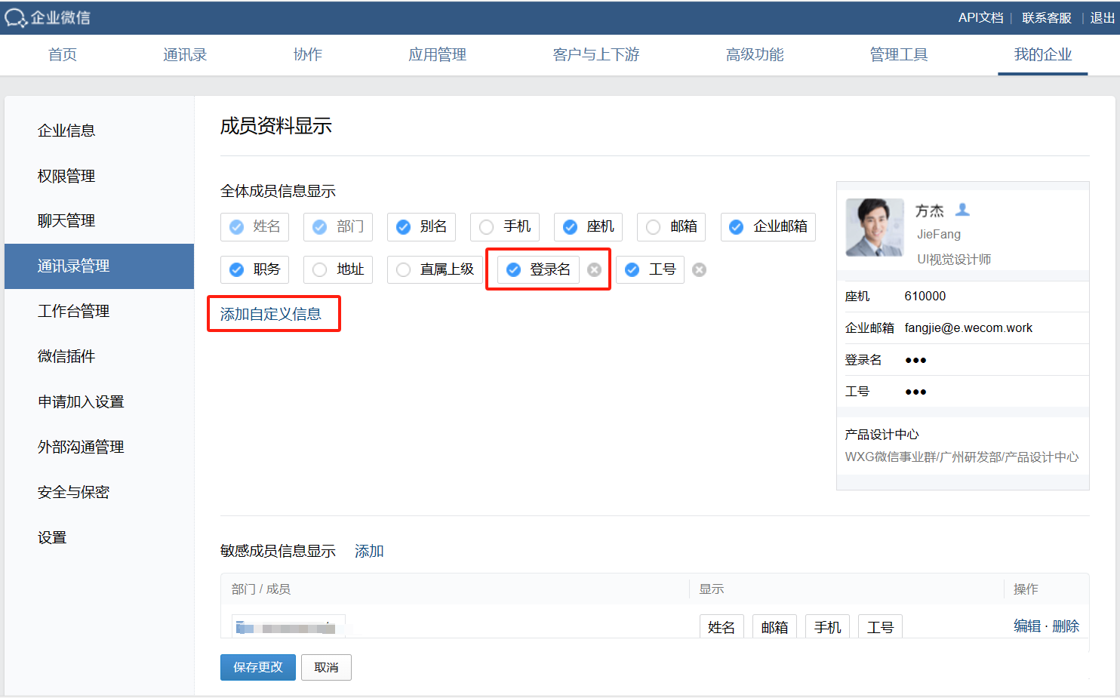Click the masked 登录名 value dots
1120x698 pixels.
(915, 361)
